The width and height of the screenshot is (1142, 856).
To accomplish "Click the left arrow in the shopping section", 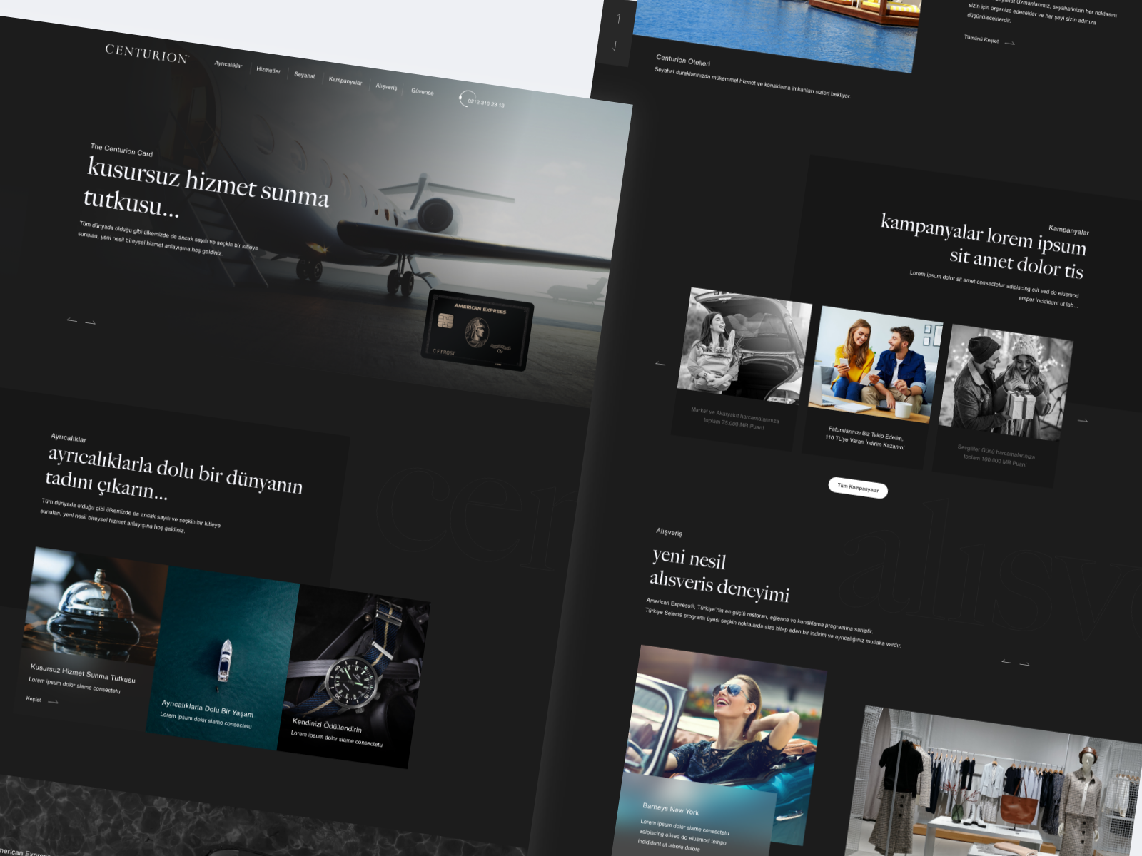I will 1006,662.
